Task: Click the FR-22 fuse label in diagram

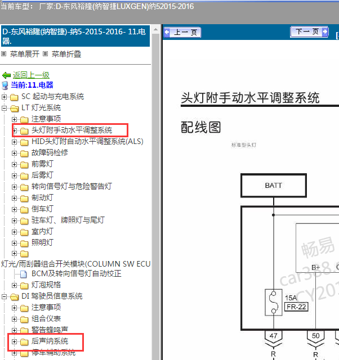Action: click(296, 307)
